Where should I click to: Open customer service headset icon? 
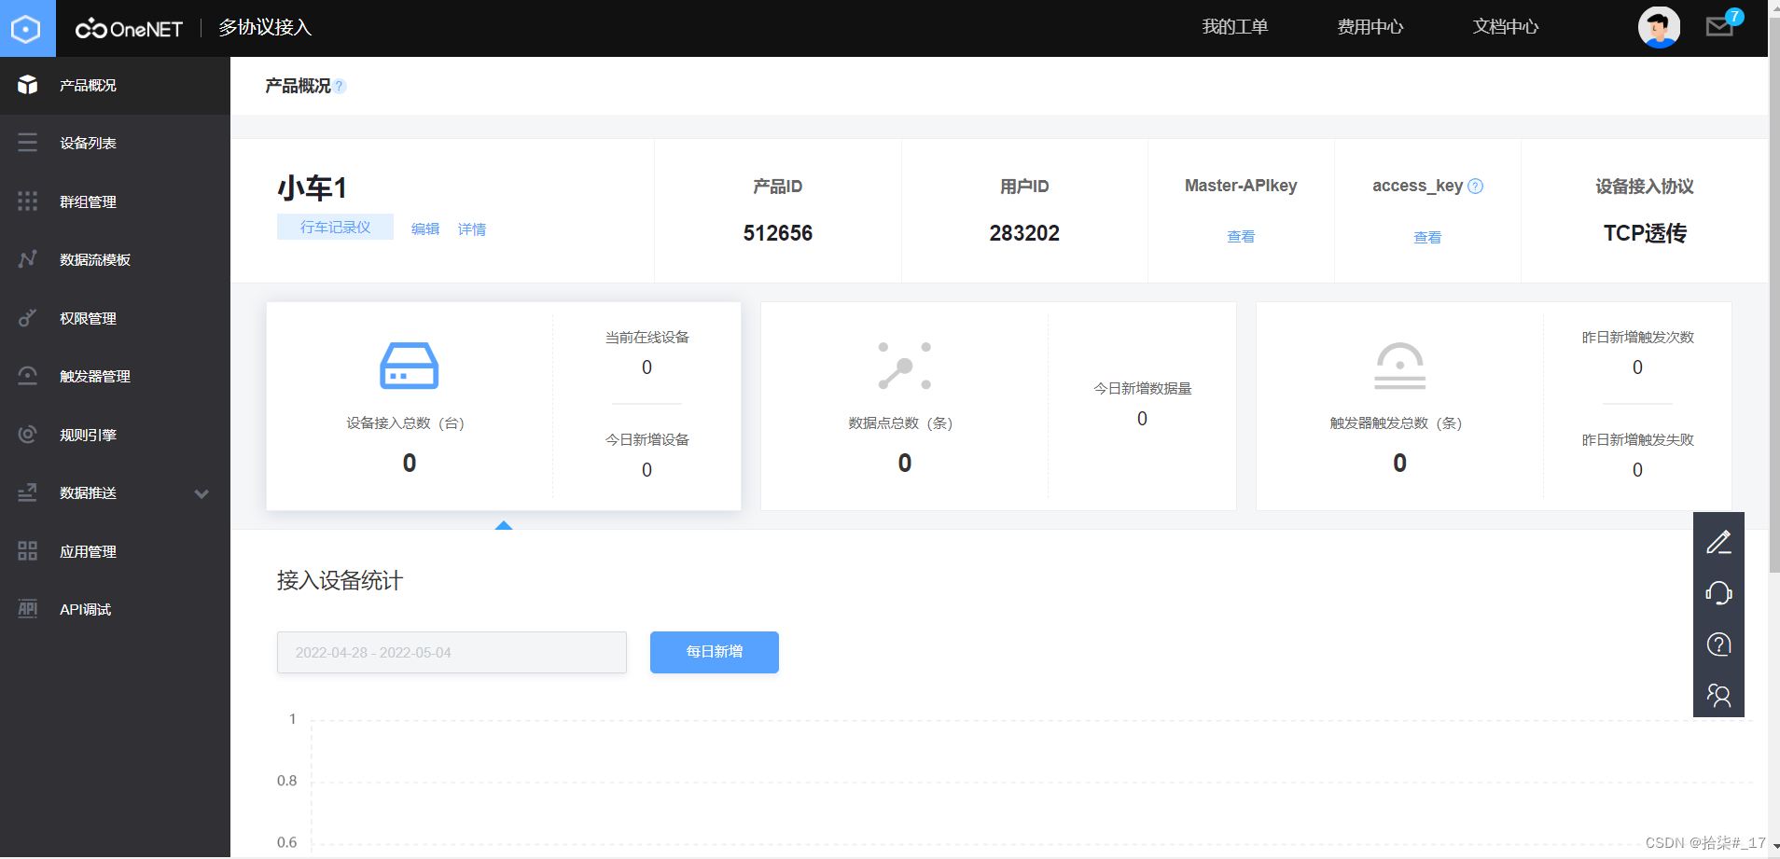pos(1718,593)
